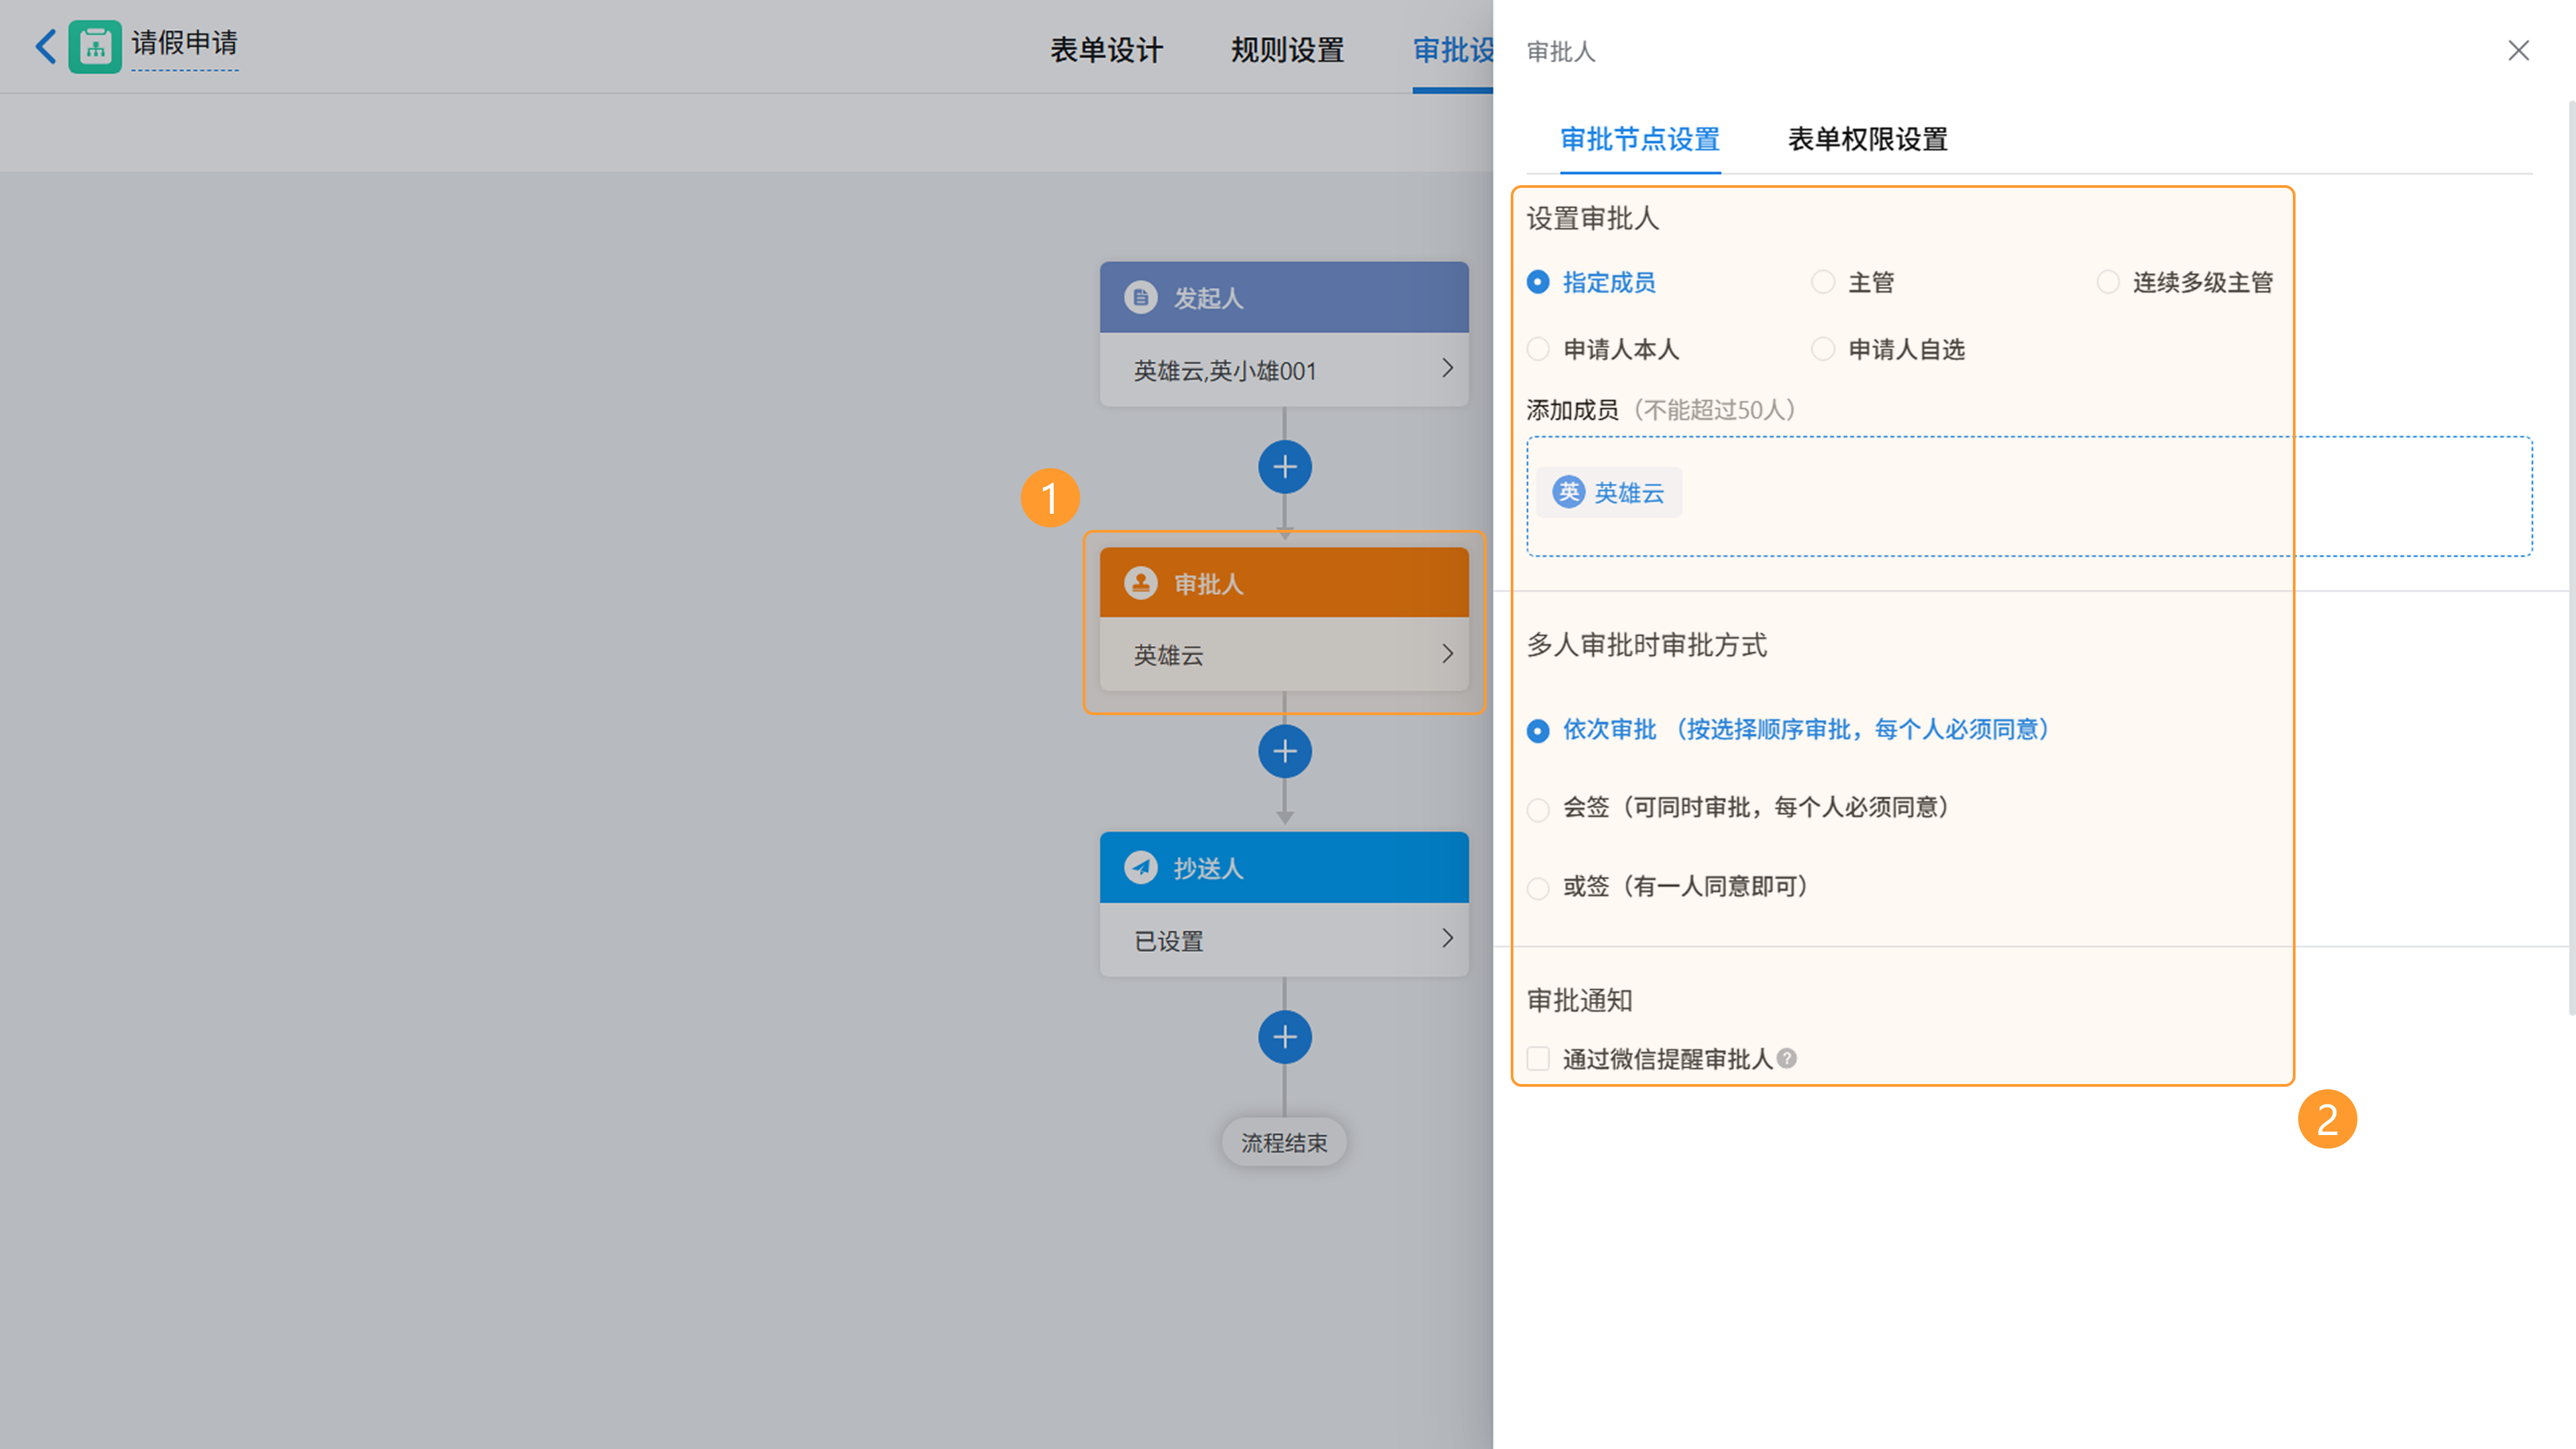The height and width of the screenshot is (1449, 2576).
Task: Click the 抄送人 paper plane icon
Action: [1140, 867]
